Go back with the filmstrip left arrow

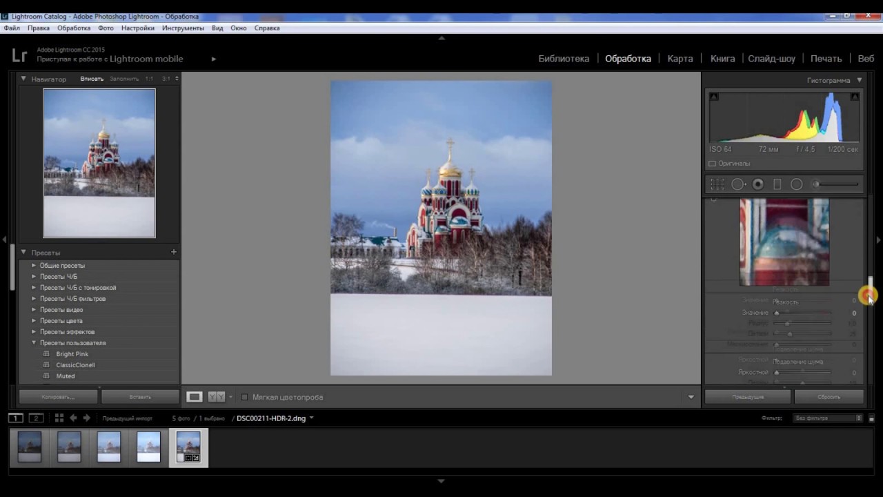[x=73, y=418]
